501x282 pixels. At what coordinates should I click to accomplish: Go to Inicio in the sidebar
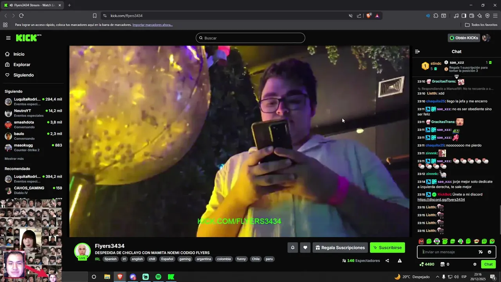click(x=19, y=54)
